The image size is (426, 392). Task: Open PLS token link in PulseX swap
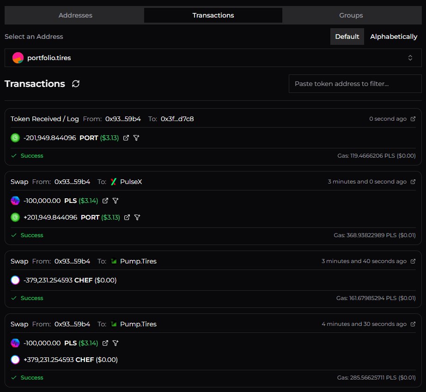pyautogui.click(x=105, y=201)
